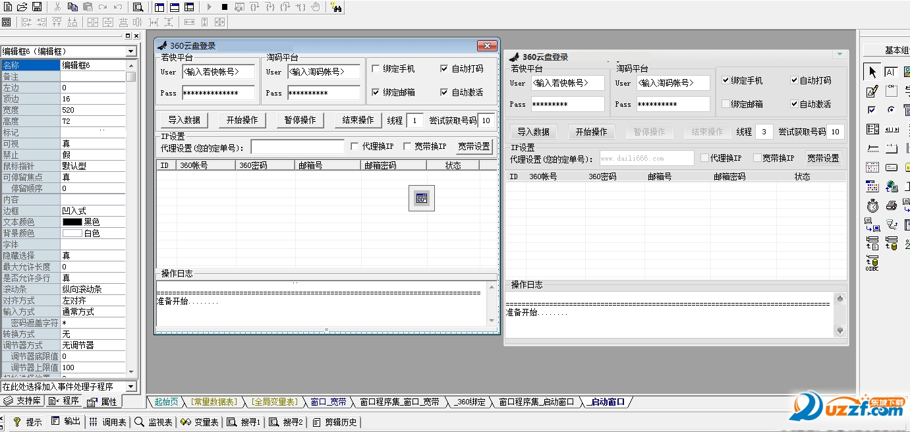This screenshot has width=910, height=432.
Task: Open the 监视表 bottom panel tab
Action: 154,422
